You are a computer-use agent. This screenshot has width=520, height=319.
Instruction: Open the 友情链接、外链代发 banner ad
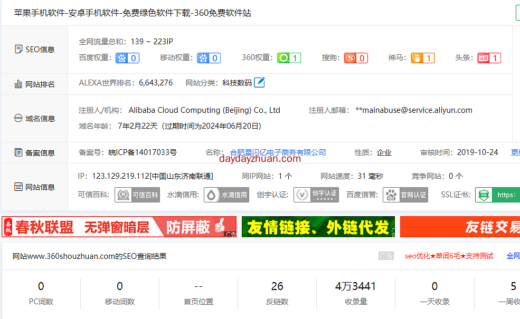318,227
